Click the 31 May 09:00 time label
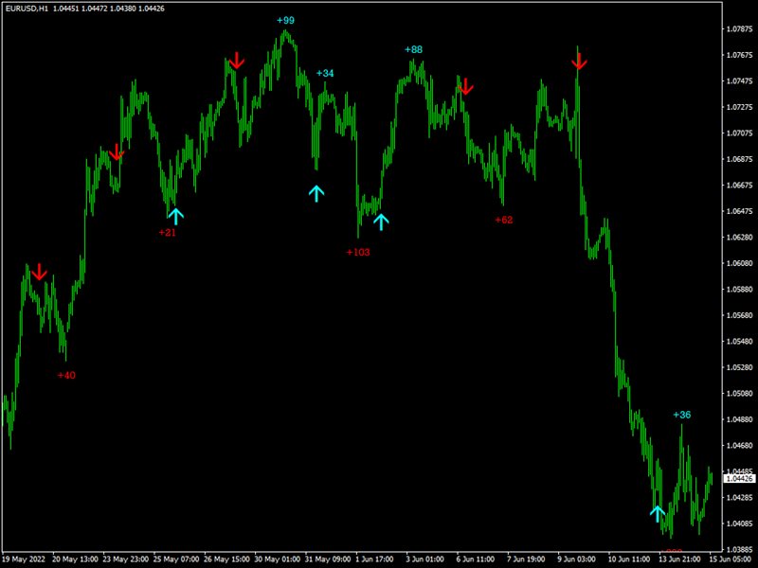This screenshot has height=568, width=758. coord(328,559)
